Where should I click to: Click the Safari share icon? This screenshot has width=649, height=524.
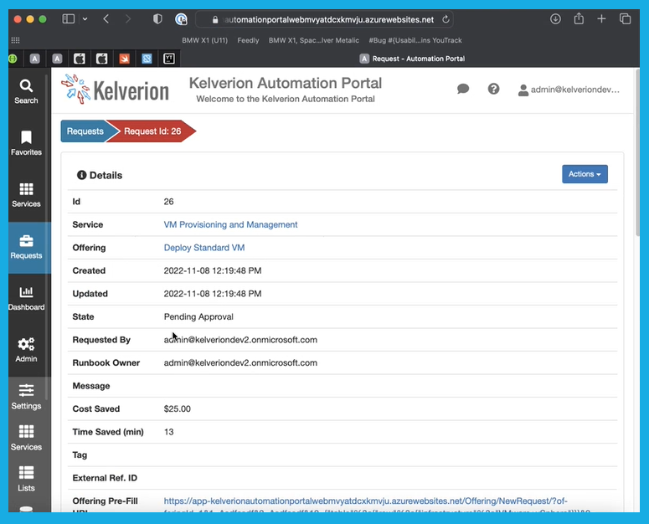coord(579,18)
